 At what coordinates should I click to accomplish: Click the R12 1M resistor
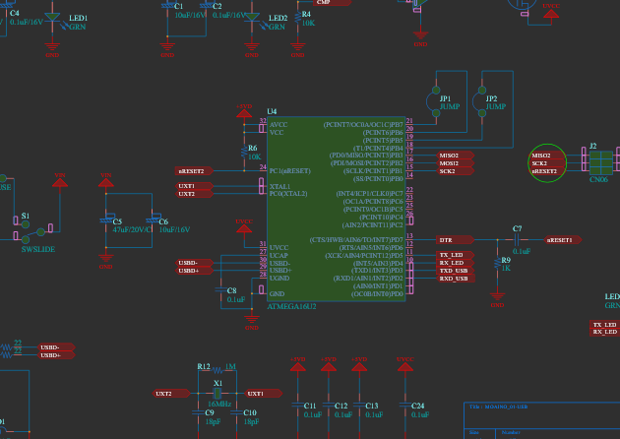coord(217,368)
